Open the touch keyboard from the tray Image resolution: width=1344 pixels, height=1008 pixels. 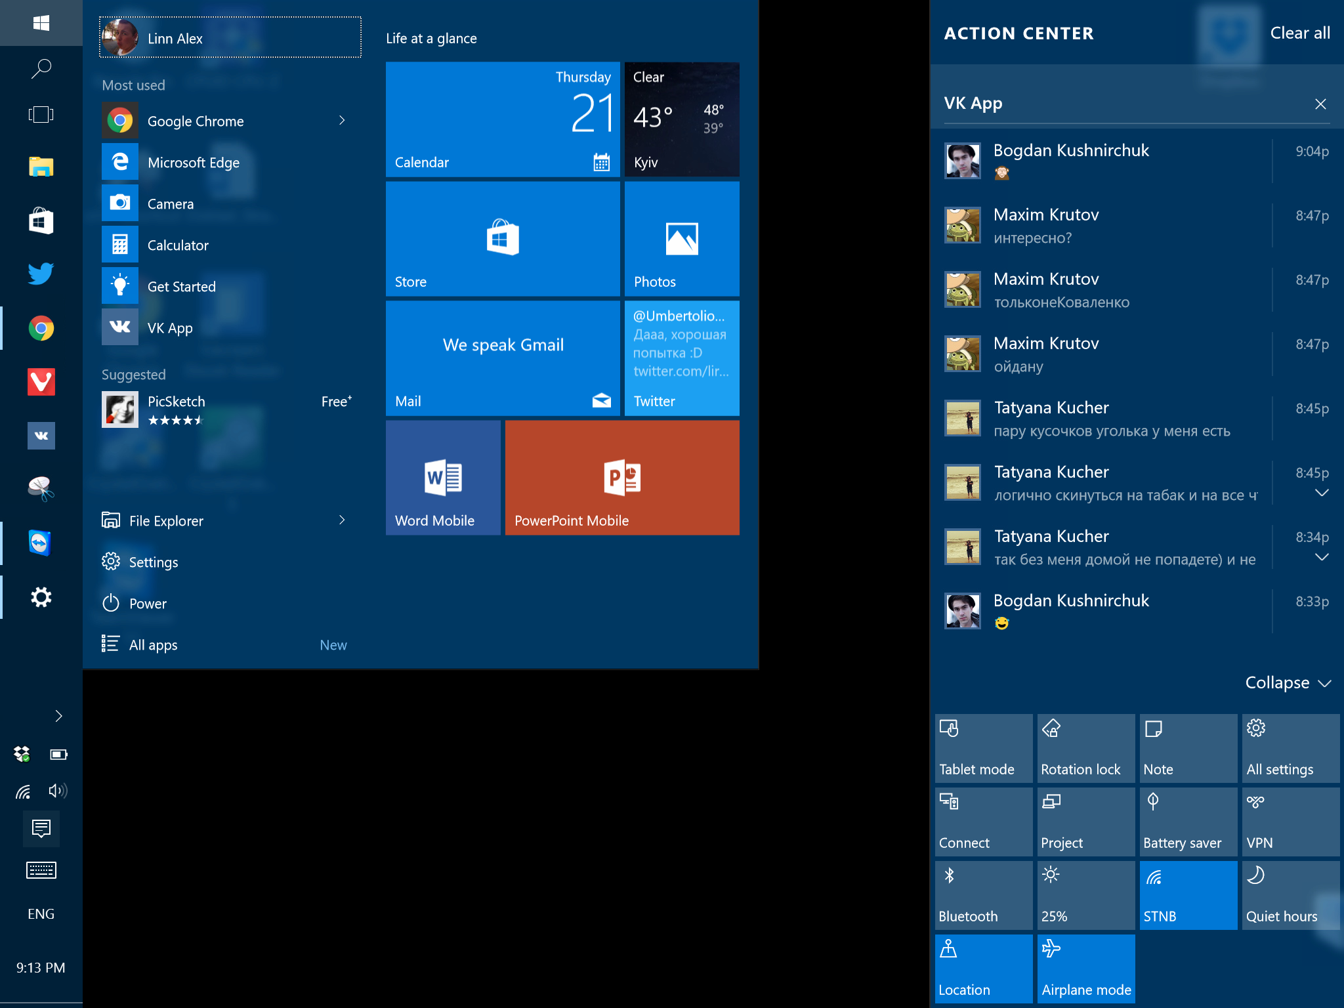pos(41,870)
